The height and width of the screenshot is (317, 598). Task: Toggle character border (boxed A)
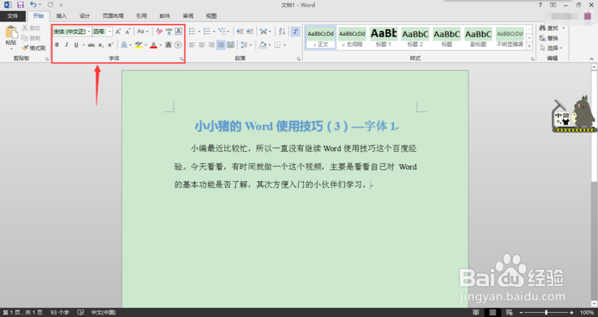[178, 32]
